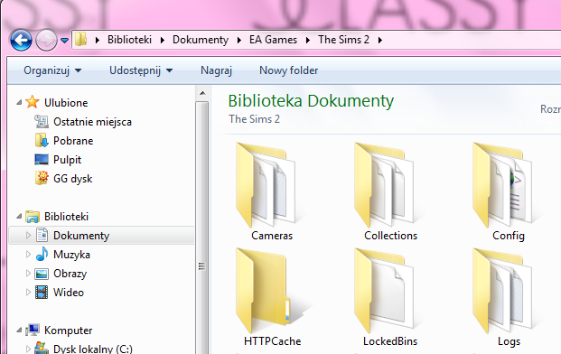Click the Ulubione star icon
The image size is (561, 354).
33,102
